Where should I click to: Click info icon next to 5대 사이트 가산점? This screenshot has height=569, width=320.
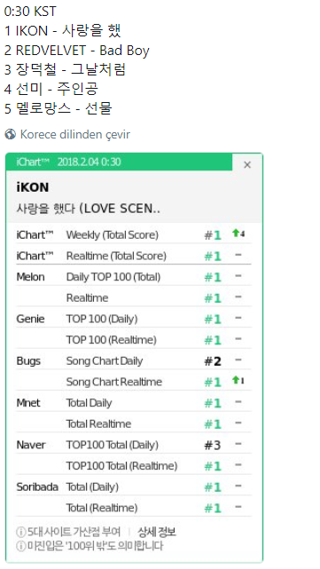point(21,533)
